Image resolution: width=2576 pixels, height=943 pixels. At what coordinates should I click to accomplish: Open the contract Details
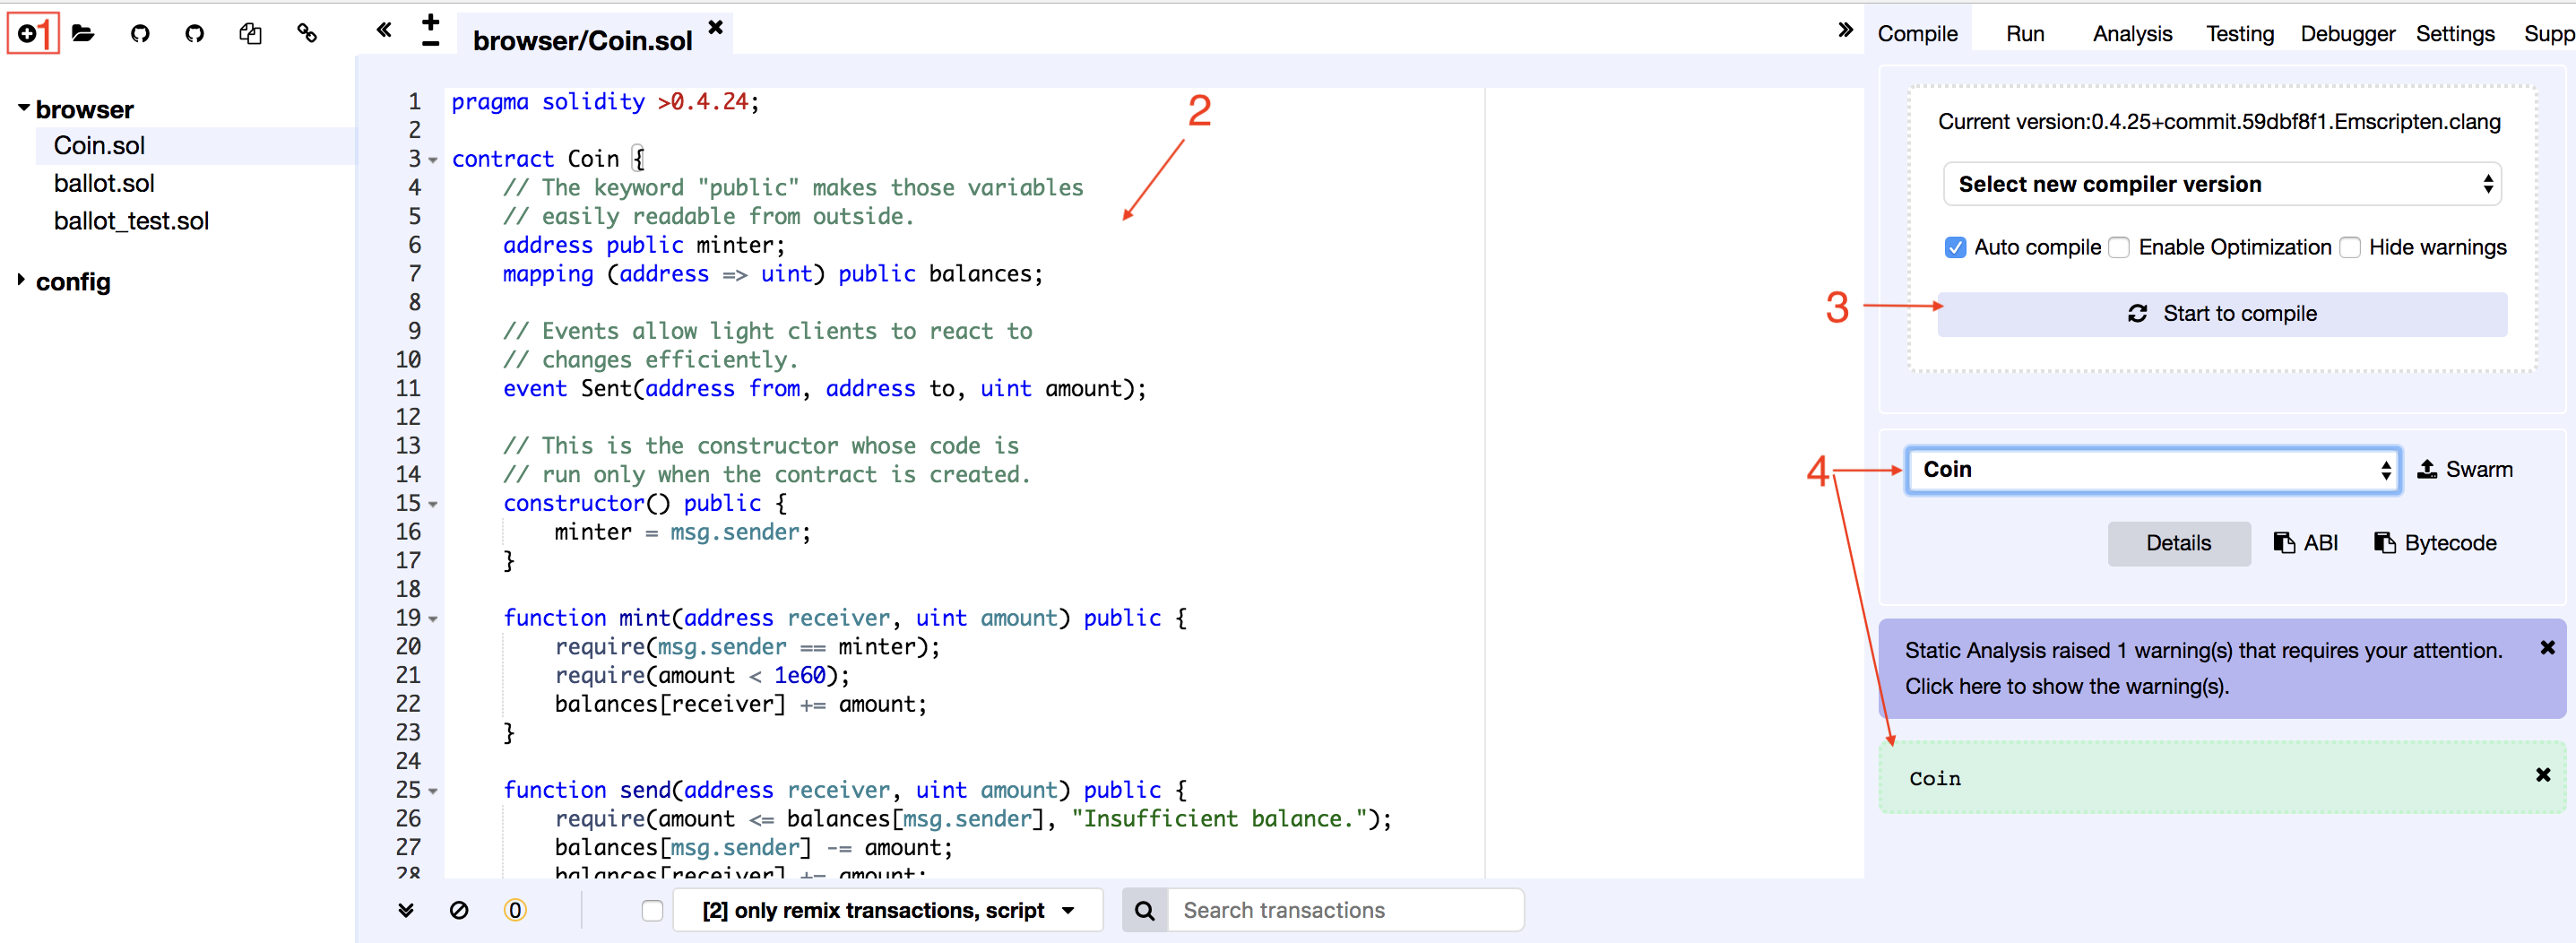2178,543
